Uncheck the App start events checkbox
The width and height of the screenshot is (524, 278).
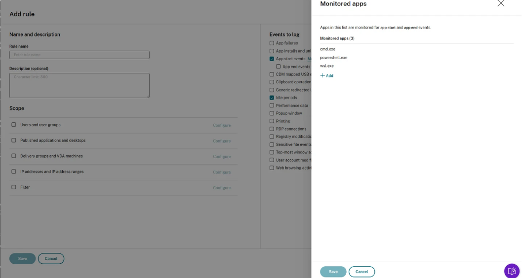click(272, 59)
